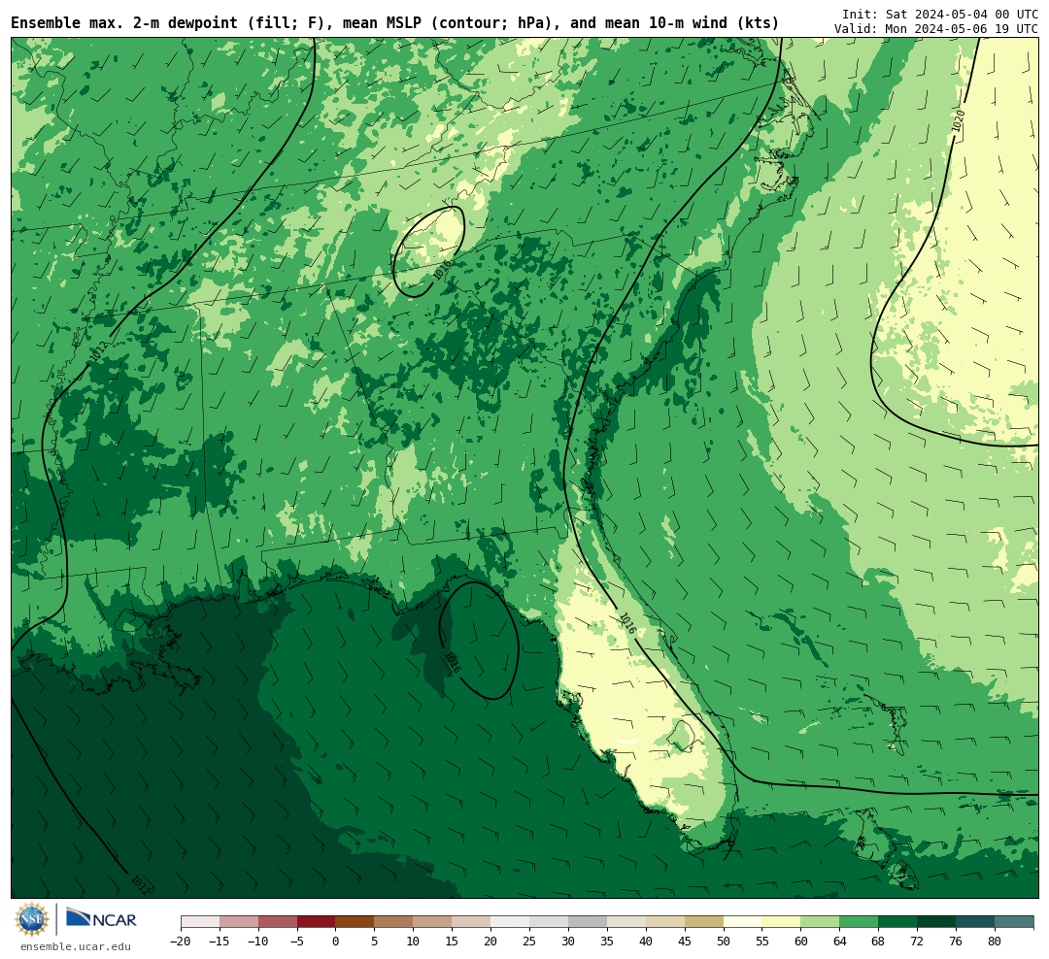Click the colorbar tick label 0
1049x959 pixels.
[336, 942]
